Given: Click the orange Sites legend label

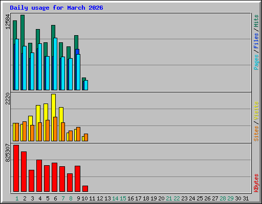Looking at the screenshot, I should click(x=256, y=134).
